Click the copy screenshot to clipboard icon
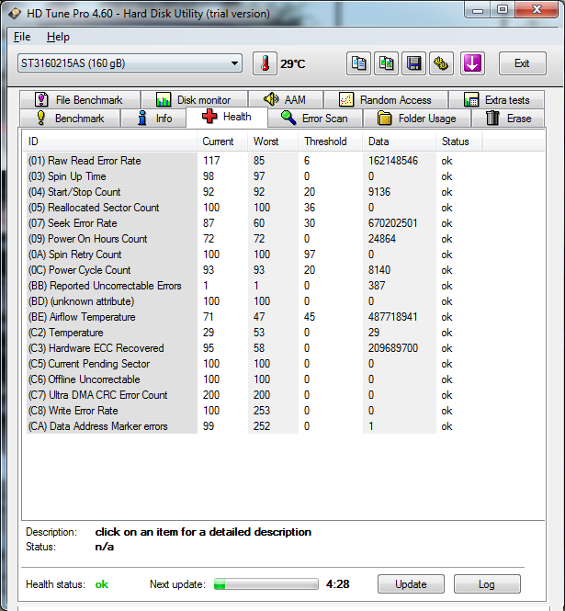The width and height of the screenshot is (565, 611). [x=386, y=63]
